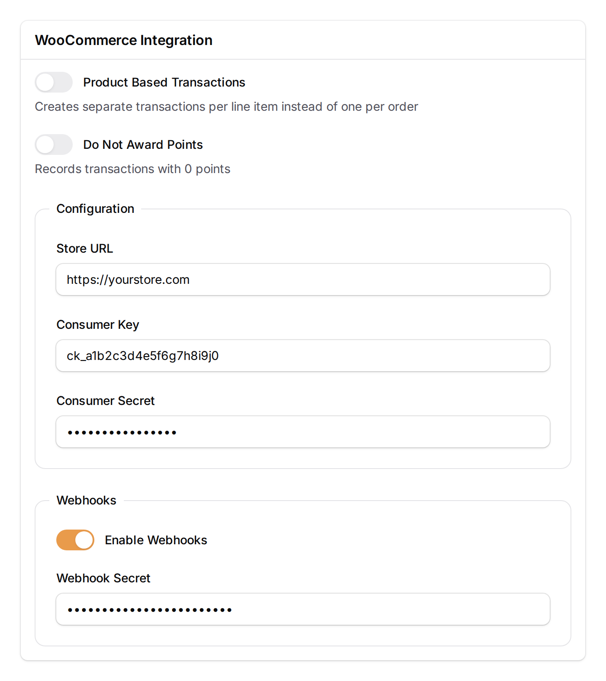
Task: Click the WooCommerce Integration heading
Action: tap(123, 40)
